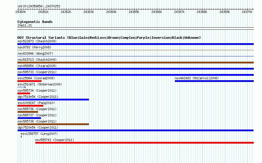Click the small blue esv2510671 variant glyph
Viewport: 262px width, 163px height.
click(x=21, y=87)
